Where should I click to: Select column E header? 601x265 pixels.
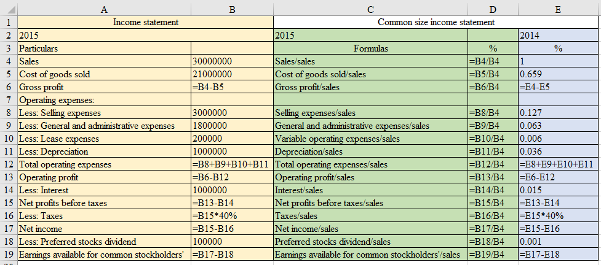pyautogui.click(x=559, y=9)
